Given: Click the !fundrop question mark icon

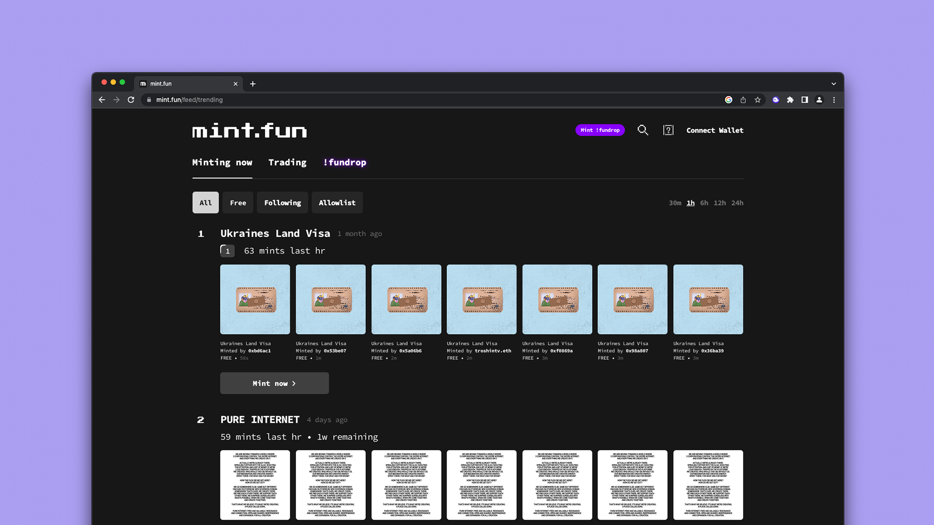Looking at the screenshot, I should (x=668, y=130).
